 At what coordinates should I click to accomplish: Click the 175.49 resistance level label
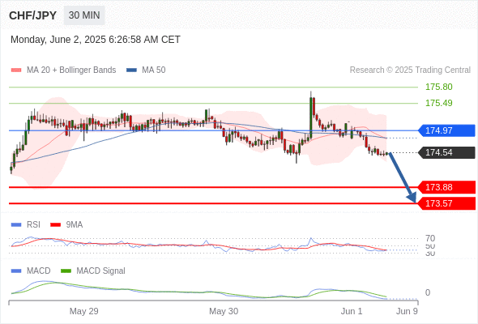(438, 103)
